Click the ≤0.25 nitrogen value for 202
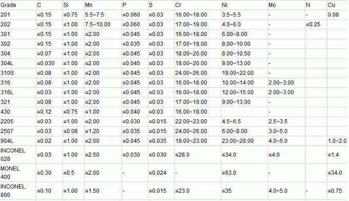349x201 pixels. pos(313,25)
